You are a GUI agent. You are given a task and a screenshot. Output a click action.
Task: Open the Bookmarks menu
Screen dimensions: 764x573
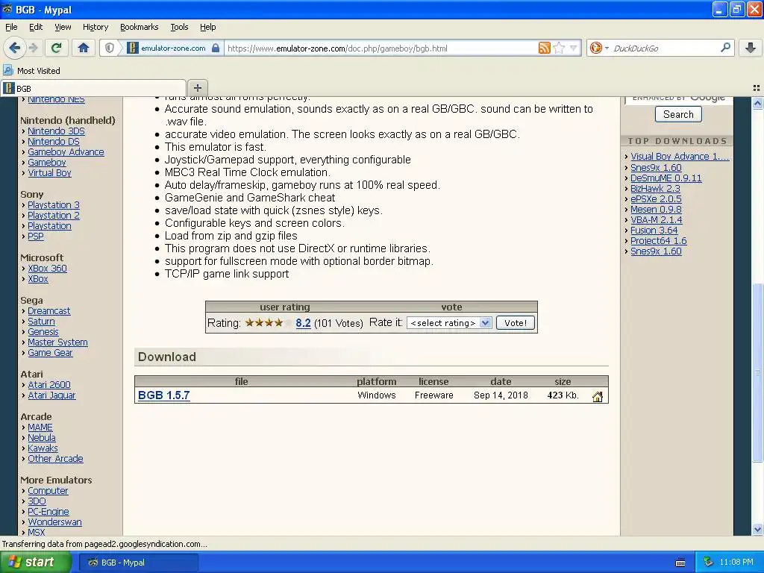coord(140,27)
